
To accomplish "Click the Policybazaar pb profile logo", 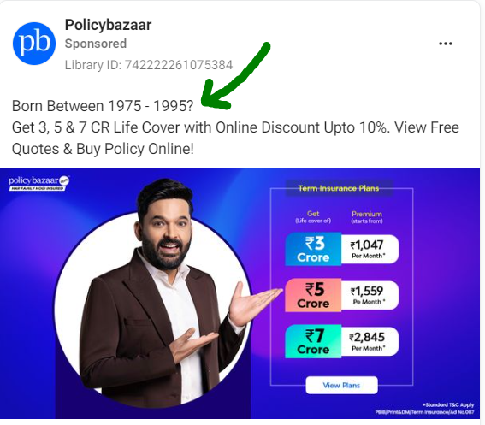I will click(x=34, y=44).
